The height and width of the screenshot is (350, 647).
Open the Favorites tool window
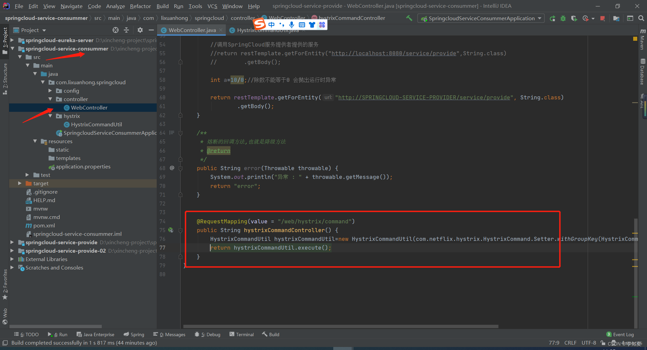[x=5, y=284]
